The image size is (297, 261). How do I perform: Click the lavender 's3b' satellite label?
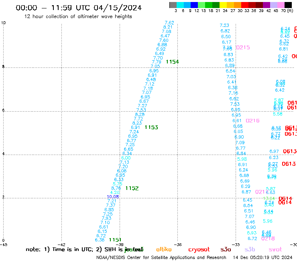coord(250,249)
